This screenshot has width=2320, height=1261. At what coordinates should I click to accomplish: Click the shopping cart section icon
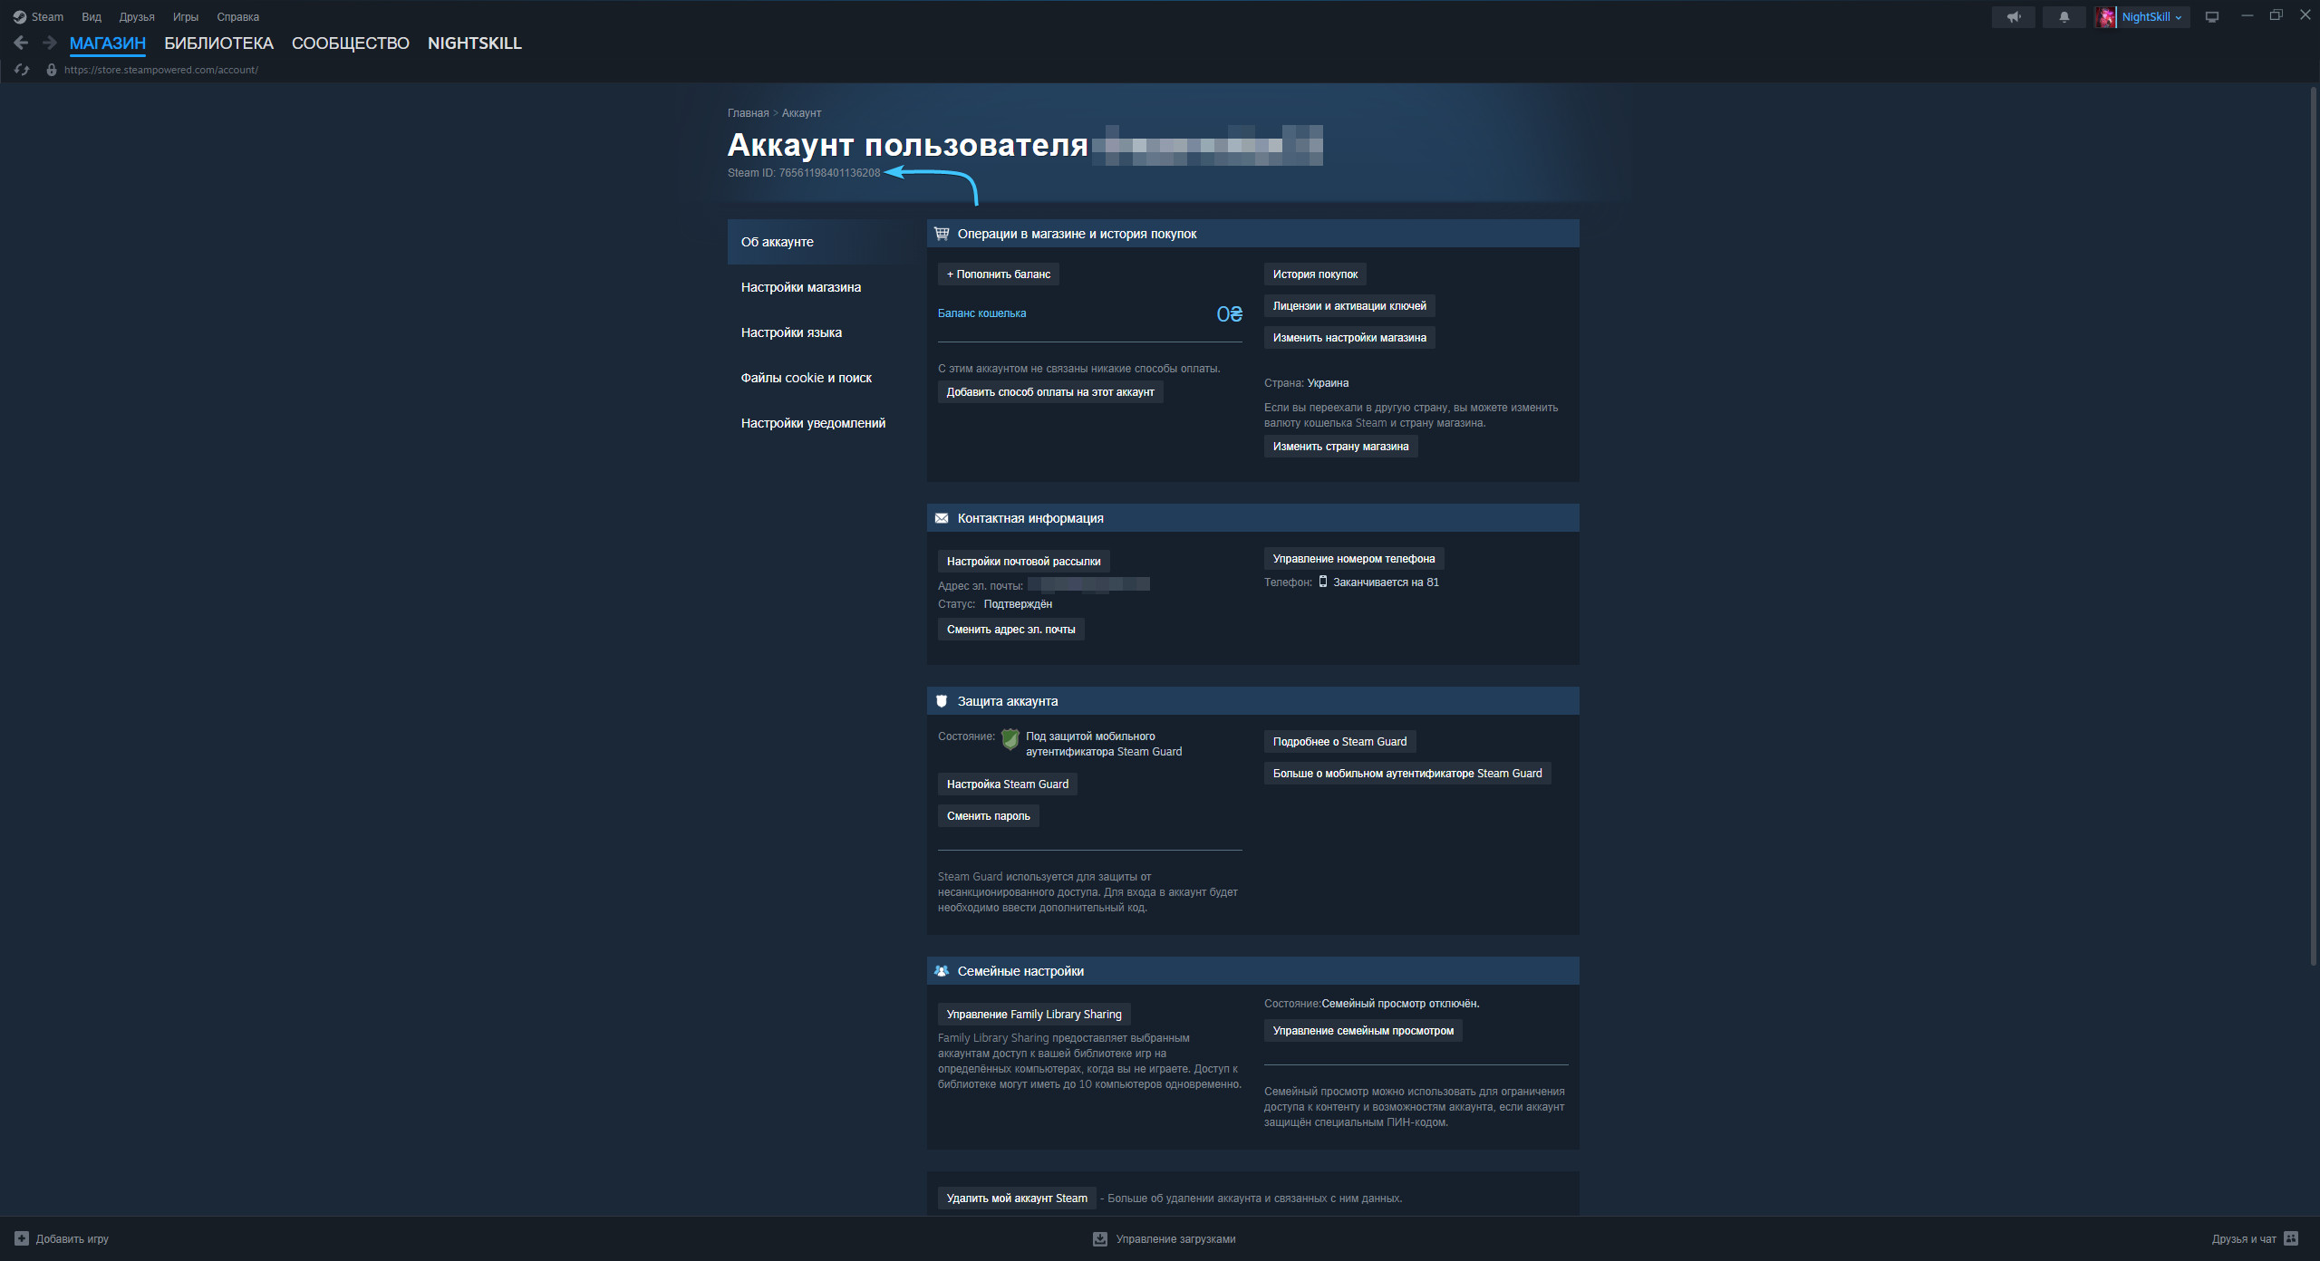[x=942, y=234]
